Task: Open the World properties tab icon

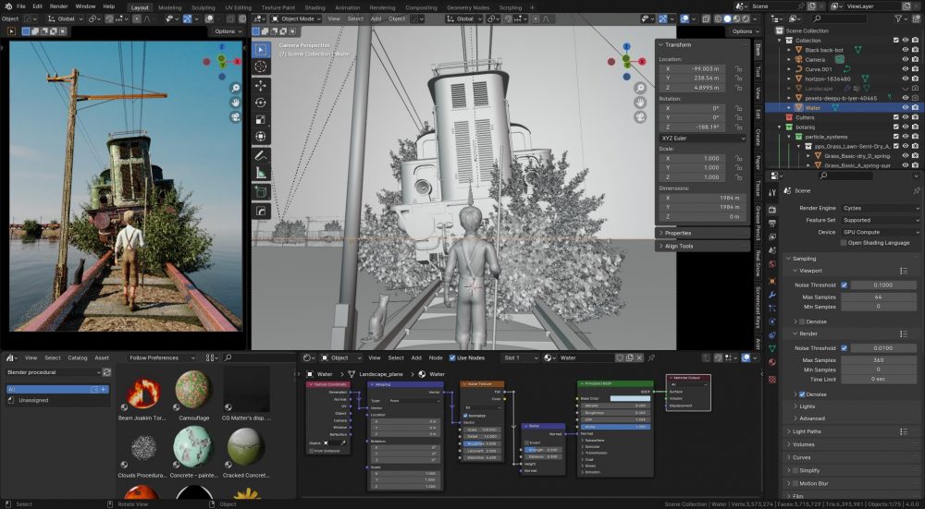Action: (x=772, y=264)
